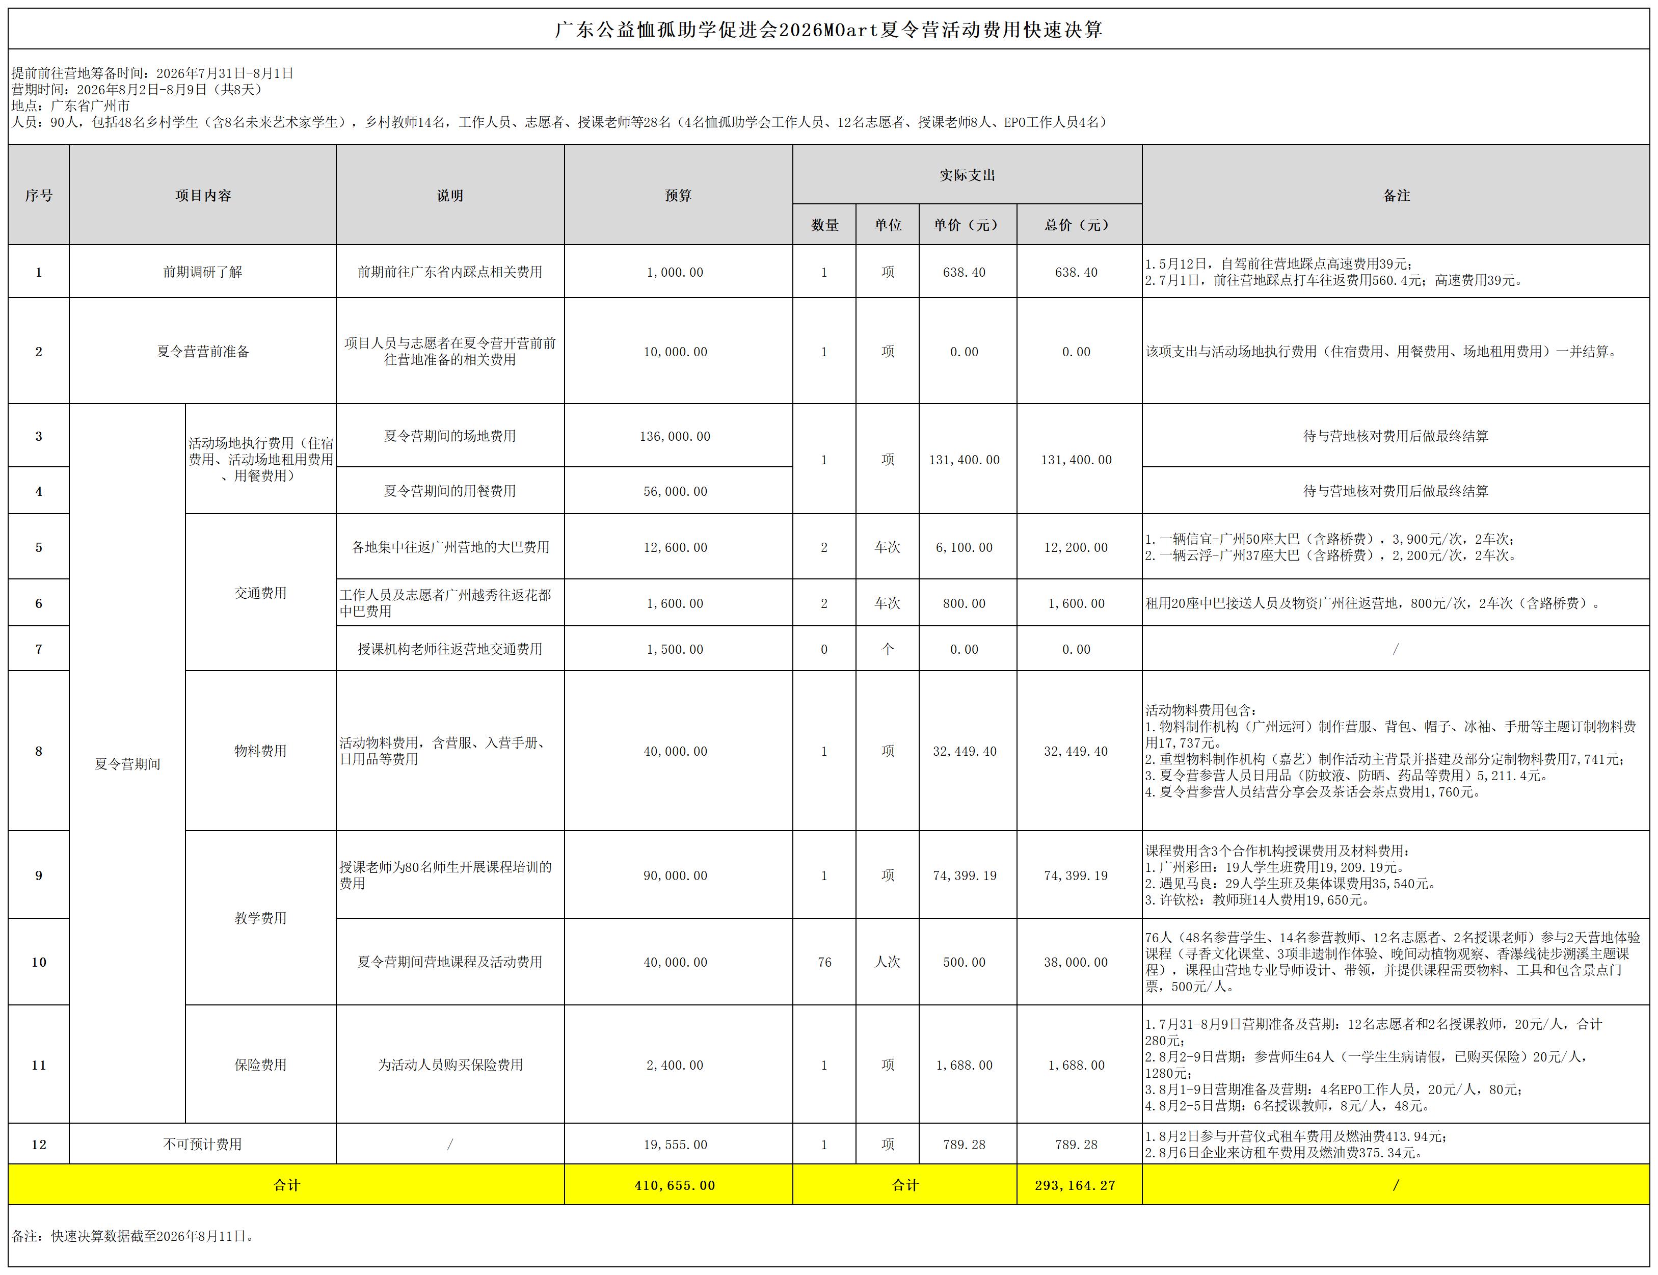Click the 教学费用 category cell
Screen dimensions: 1658x1275
(x=261, y=918)
